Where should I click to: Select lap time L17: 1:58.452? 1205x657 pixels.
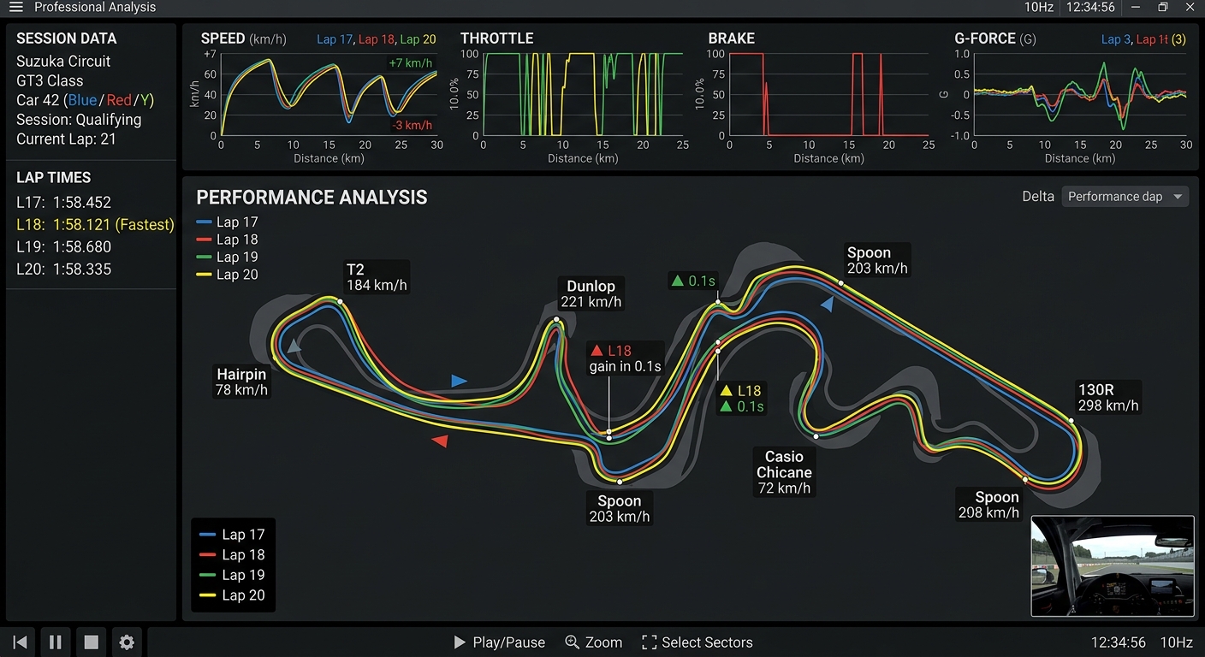pos(64,203)
